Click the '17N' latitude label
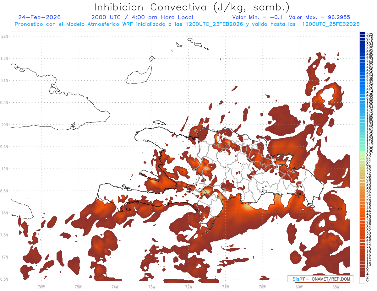377x291 pixels. (x=5, y=257)
